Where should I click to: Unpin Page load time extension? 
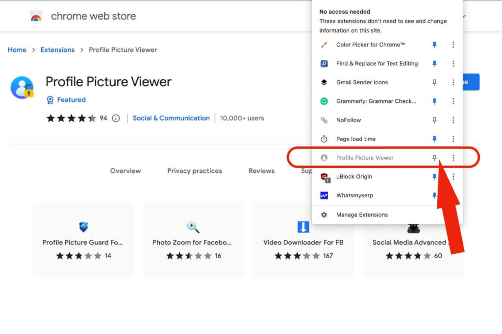434,139
